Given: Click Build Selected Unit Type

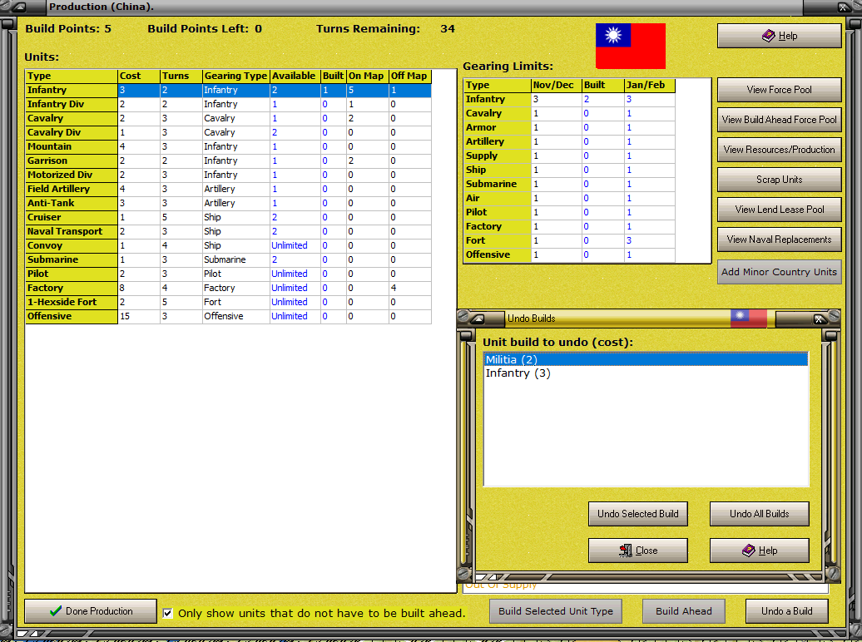Looking at the screenshot, I should click(x=555, y=611).
